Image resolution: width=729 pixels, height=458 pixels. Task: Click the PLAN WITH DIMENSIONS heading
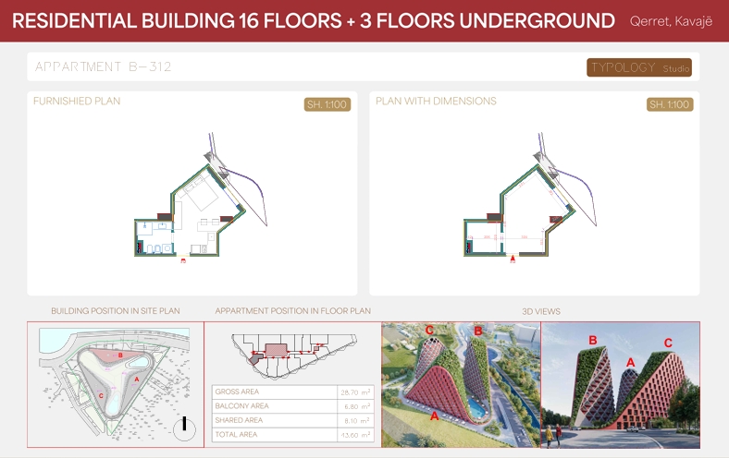pos(436,102)
